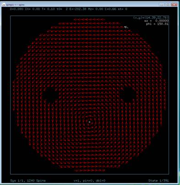Click the T= 0.10 temperature value
This screenshot has height=185, width=180.
(x=48, y=9)
